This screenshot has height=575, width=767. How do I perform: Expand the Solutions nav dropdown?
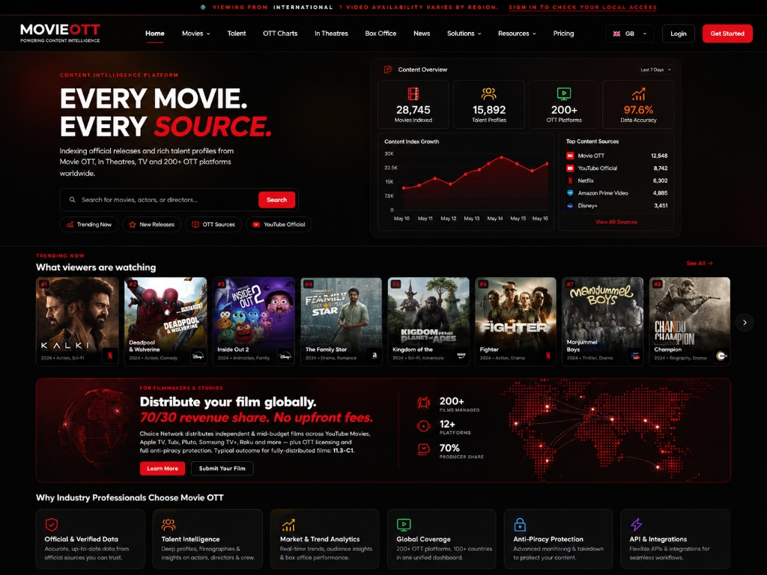(464, 33)
